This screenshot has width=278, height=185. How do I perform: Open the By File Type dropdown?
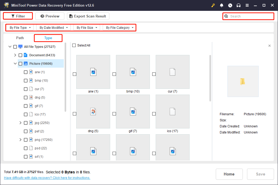[x=19, y=27]
